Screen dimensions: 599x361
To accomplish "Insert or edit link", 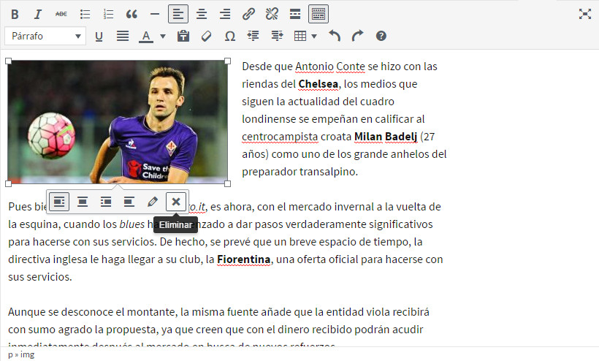I will click(248, 15).
